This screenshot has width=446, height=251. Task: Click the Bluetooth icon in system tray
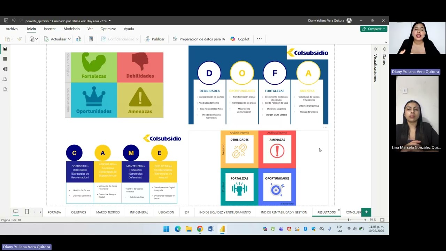[x=305, y=229]
